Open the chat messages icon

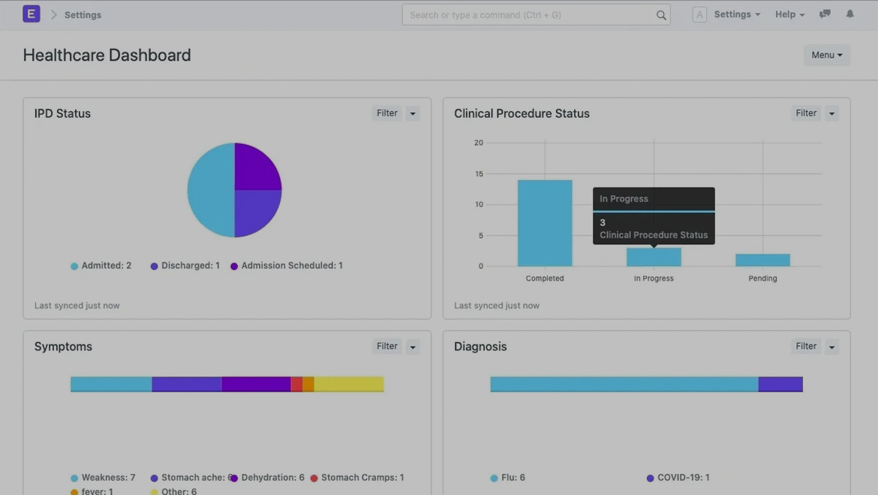[x=825, y=14]
